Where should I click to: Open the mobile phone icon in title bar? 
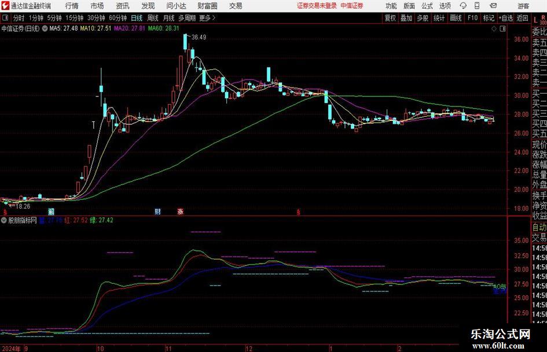pyautogui.click(x=477, y=6)
